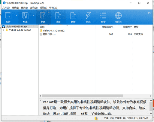Click the Add (添加) file icon

click(x=58, y=16)
